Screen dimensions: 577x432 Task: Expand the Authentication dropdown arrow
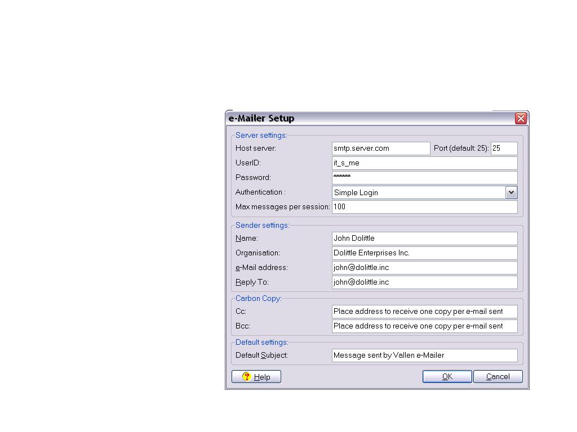(511, 192)
